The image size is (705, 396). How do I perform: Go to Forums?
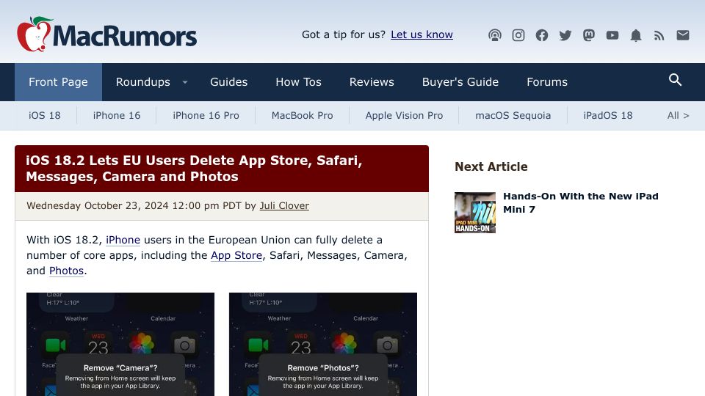(x=547, y=82)
